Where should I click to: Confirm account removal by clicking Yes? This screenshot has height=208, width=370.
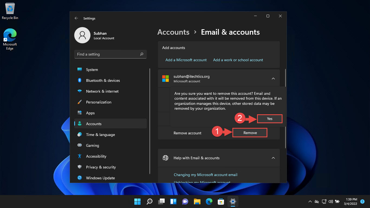click(270, 119)
